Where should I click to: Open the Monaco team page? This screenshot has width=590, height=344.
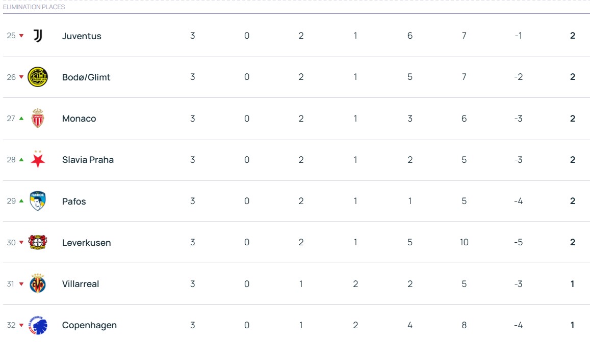pos(79,119)
